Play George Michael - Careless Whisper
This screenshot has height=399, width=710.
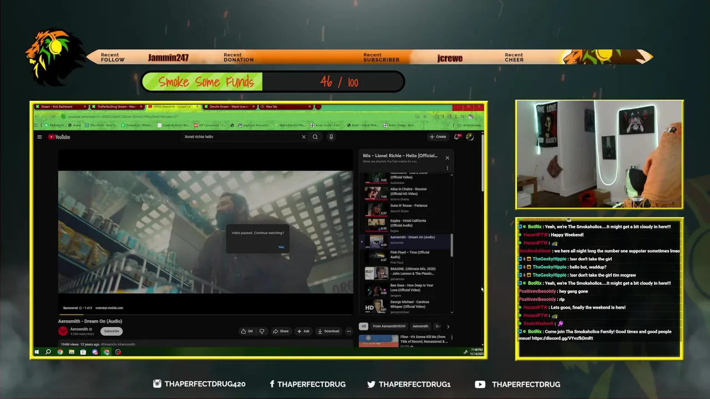coord(407,306)
